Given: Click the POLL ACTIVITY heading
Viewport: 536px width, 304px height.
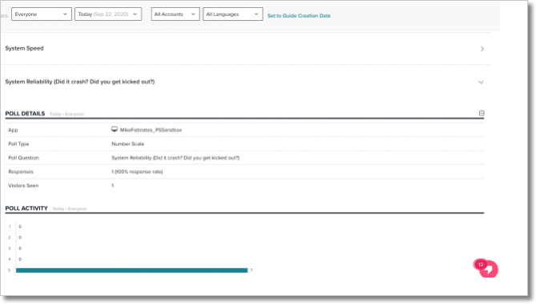Looking at the screenshot, I should (26, 209).
